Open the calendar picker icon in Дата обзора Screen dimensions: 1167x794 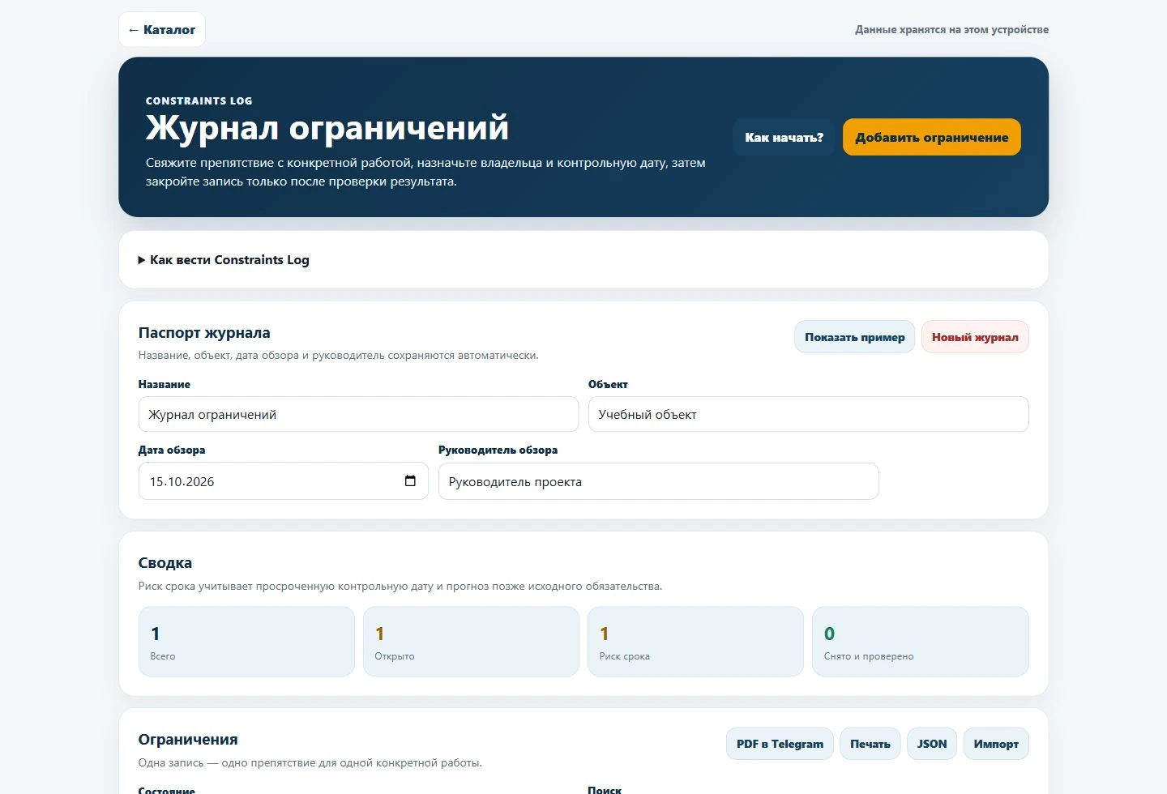pos(410,481)
